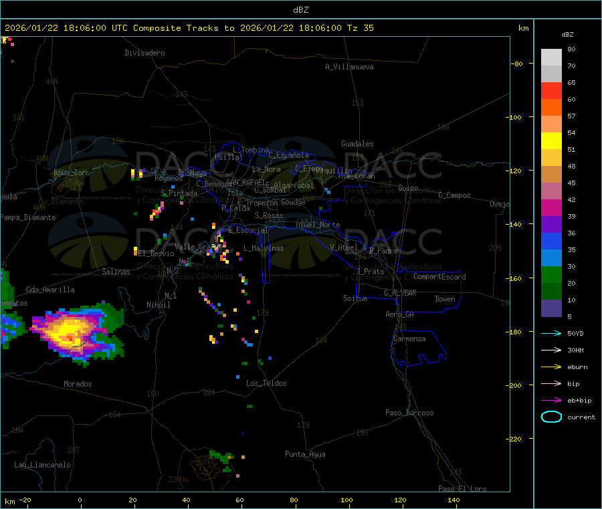Click the 'Tz 35' label in header
602x509 pixels.
[x=360, y=28]
